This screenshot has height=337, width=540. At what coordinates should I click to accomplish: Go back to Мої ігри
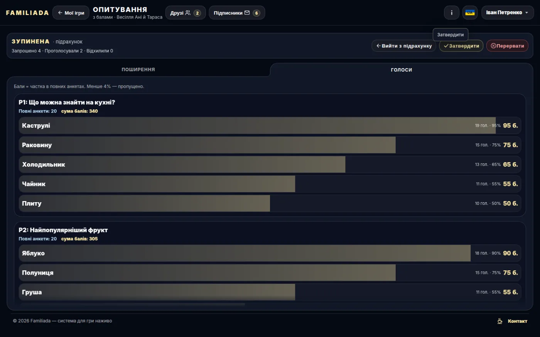click(71, 13)
